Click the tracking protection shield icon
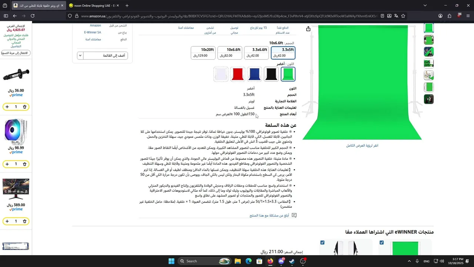Image resolution: width=474 pixels, height=267 pixels. [70, 16]
